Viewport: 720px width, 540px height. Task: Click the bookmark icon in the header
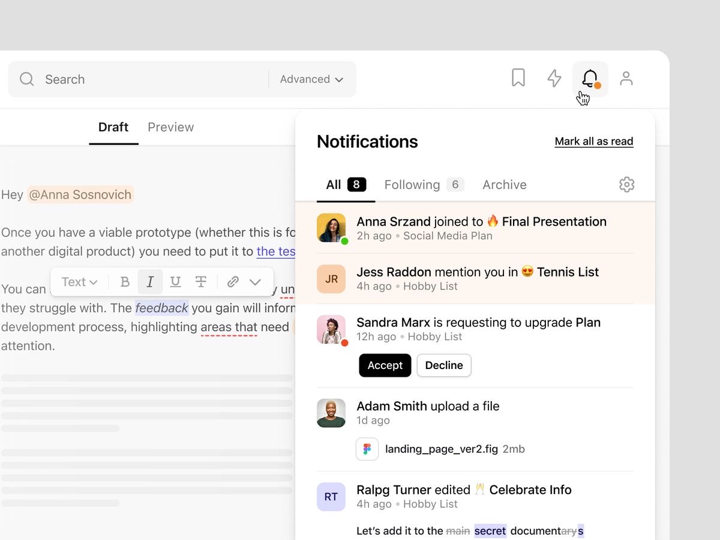tap(518, 78)
